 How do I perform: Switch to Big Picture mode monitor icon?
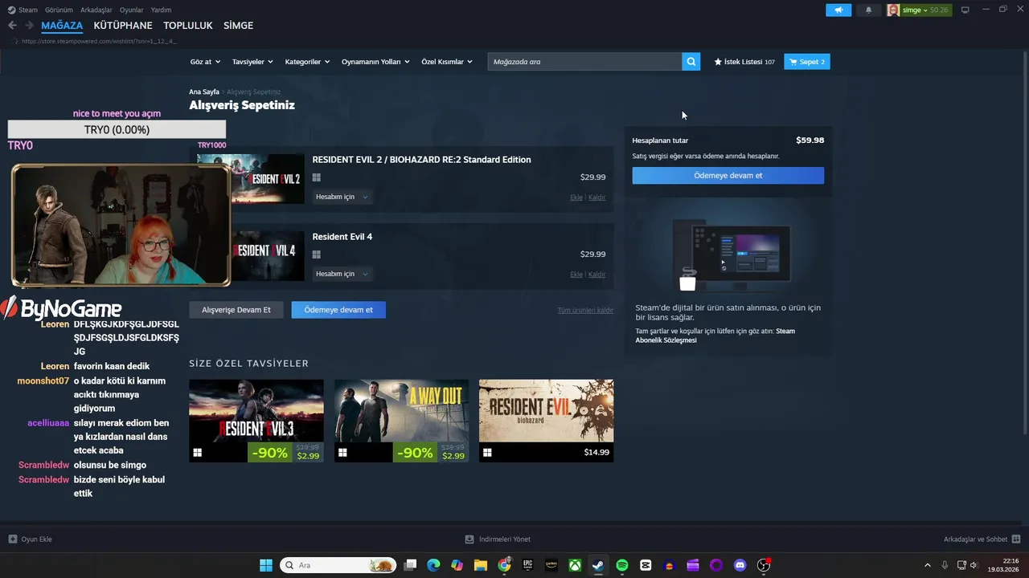[965, 10]
